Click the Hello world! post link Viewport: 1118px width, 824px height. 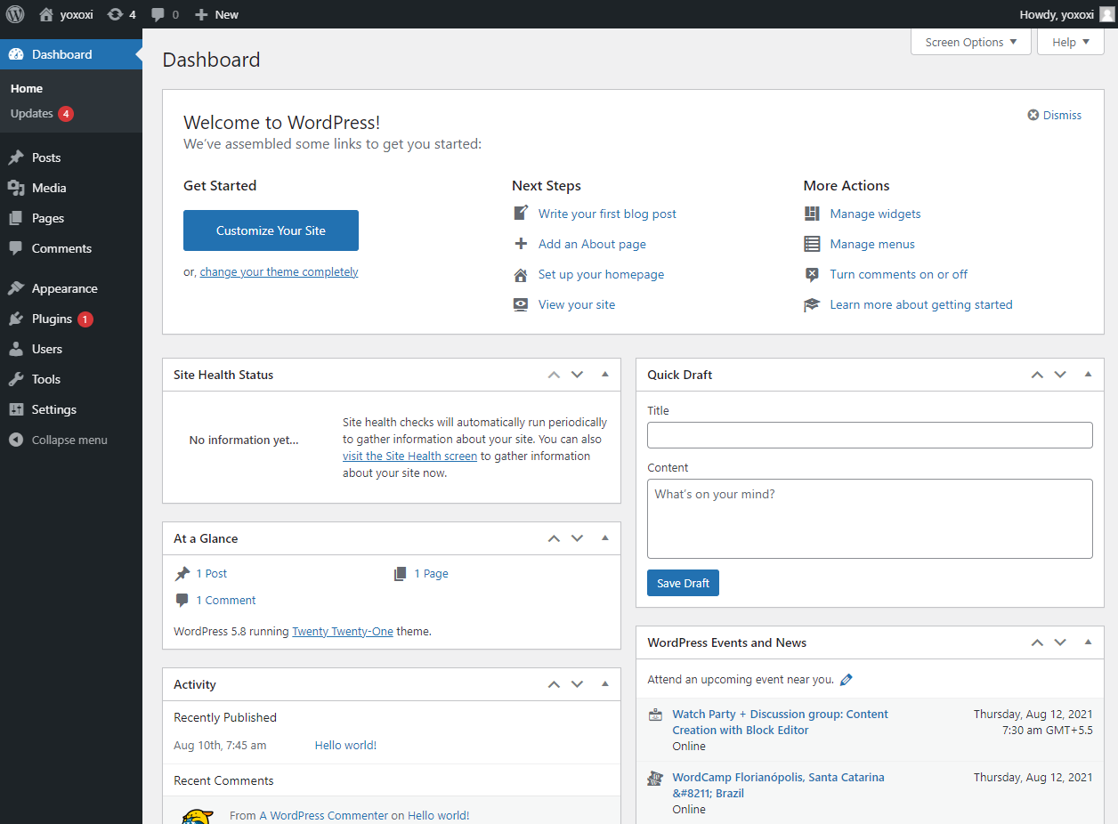(x=344, y=745)
